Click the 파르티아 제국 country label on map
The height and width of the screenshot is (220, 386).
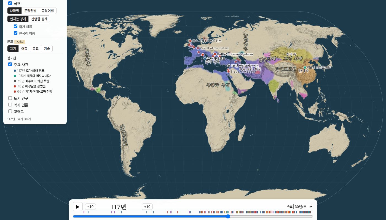click(250, 69)
